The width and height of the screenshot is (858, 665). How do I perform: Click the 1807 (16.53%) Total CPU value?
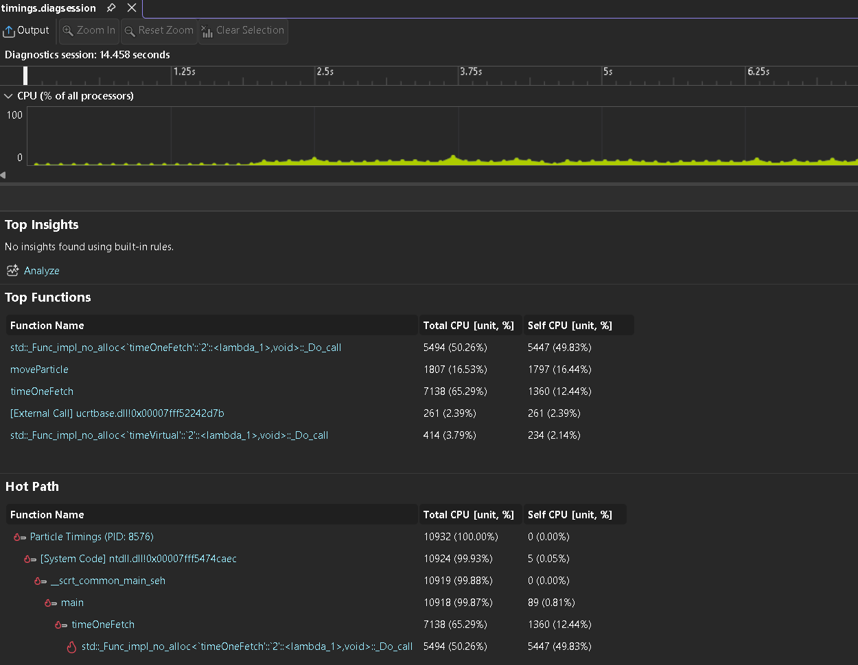(x=455, y=370)
